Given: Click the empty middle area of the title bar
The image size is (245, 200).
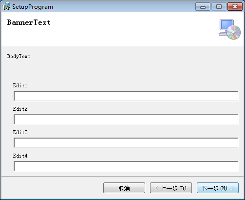Looking at the screenshot, I should [124, 7].
